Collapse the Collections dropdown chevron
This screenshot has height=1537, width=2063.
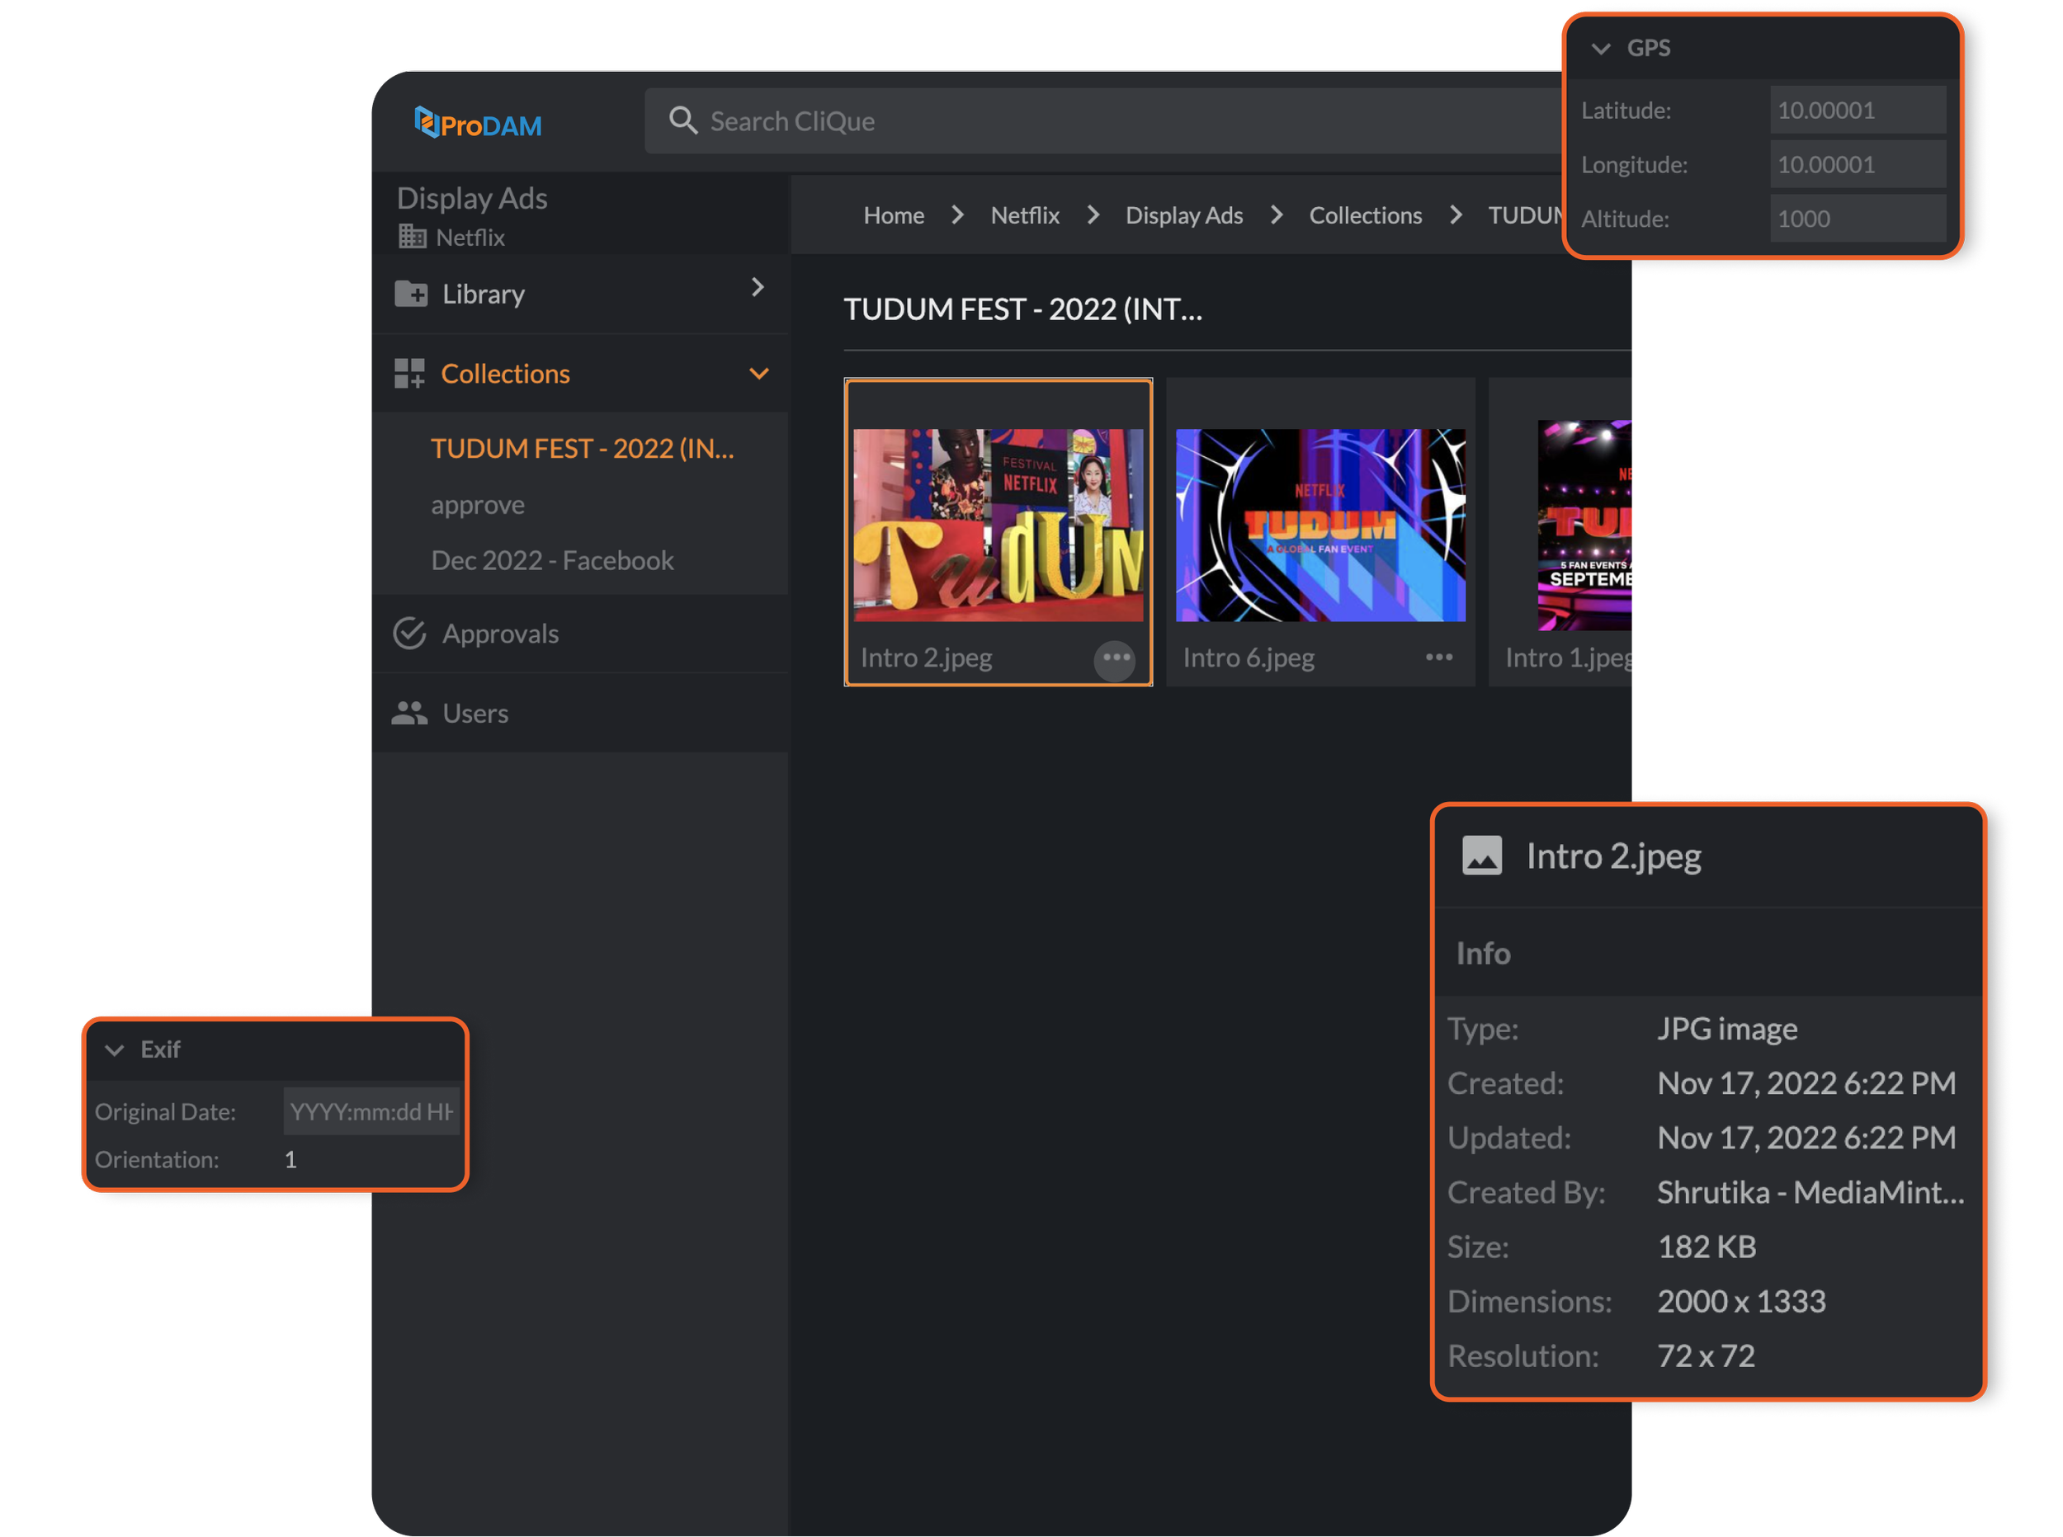(x=759, y=374)
